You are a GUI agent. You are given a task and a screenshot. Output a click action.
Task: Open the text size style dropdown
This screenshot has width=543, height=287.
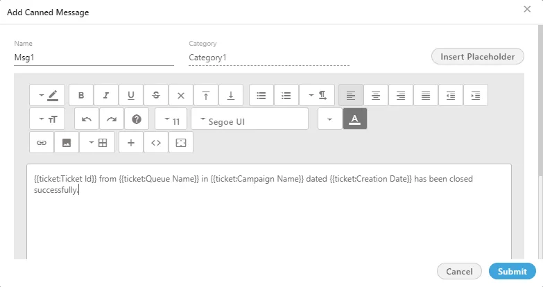coord(46,119)
